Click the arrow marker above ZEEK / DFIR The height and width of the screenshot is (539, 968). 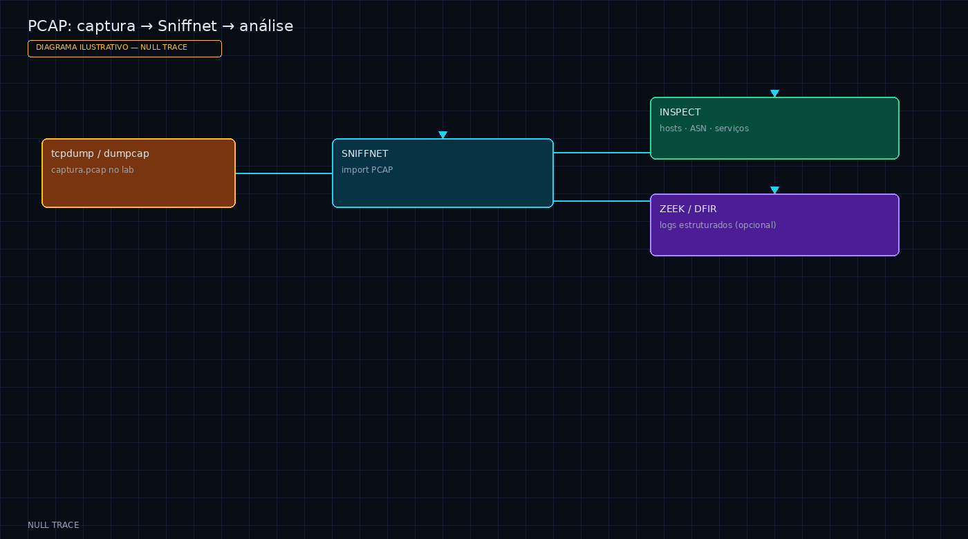coord(774,190)
